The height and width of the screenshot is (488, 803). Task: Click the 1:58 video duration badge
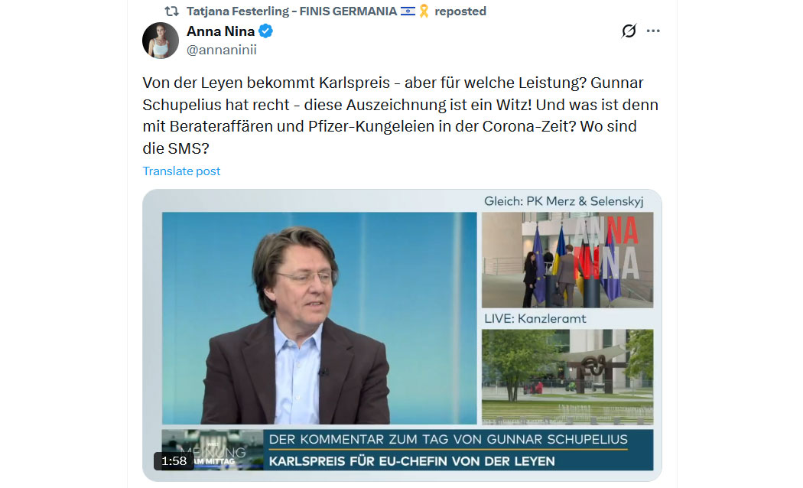pos(174,461)
